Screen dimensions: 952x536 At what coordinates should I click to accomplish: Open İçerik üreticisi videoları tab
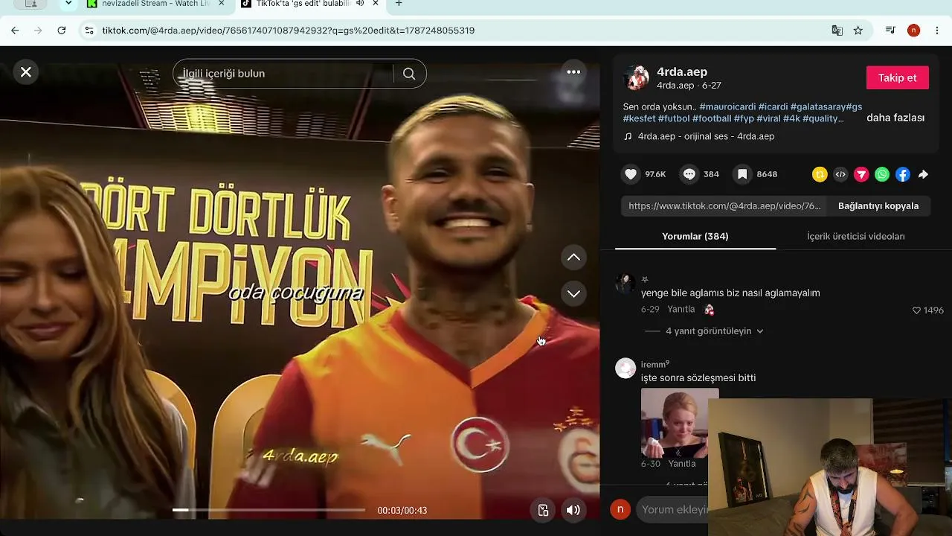[x=856, y=236]
